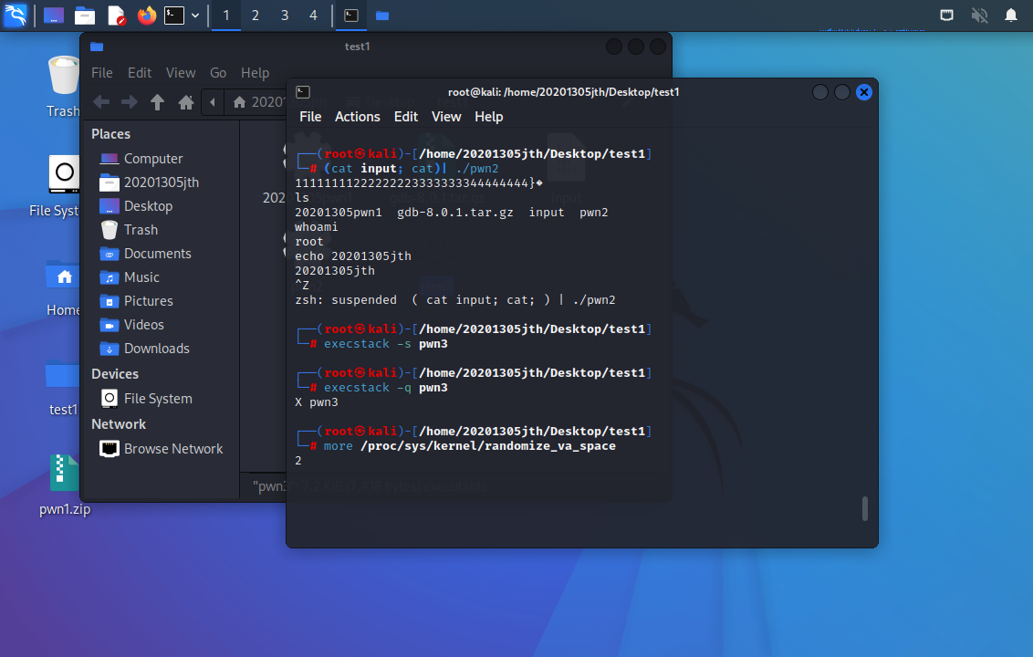1033x657 pixels.
Task: Open View menu in terminal
Action: coord(446,117)
